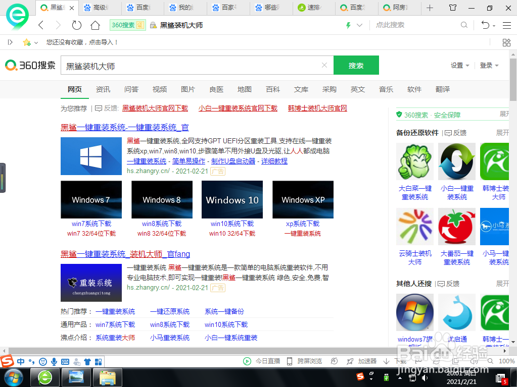The image size is (517, 387).
Task: Expand the favorites star dropdown arrow
Action: tap(36, 42)
